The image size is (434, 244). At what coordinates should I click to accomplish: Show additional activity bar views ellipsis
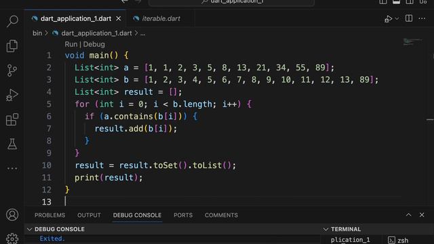(12, 168)
